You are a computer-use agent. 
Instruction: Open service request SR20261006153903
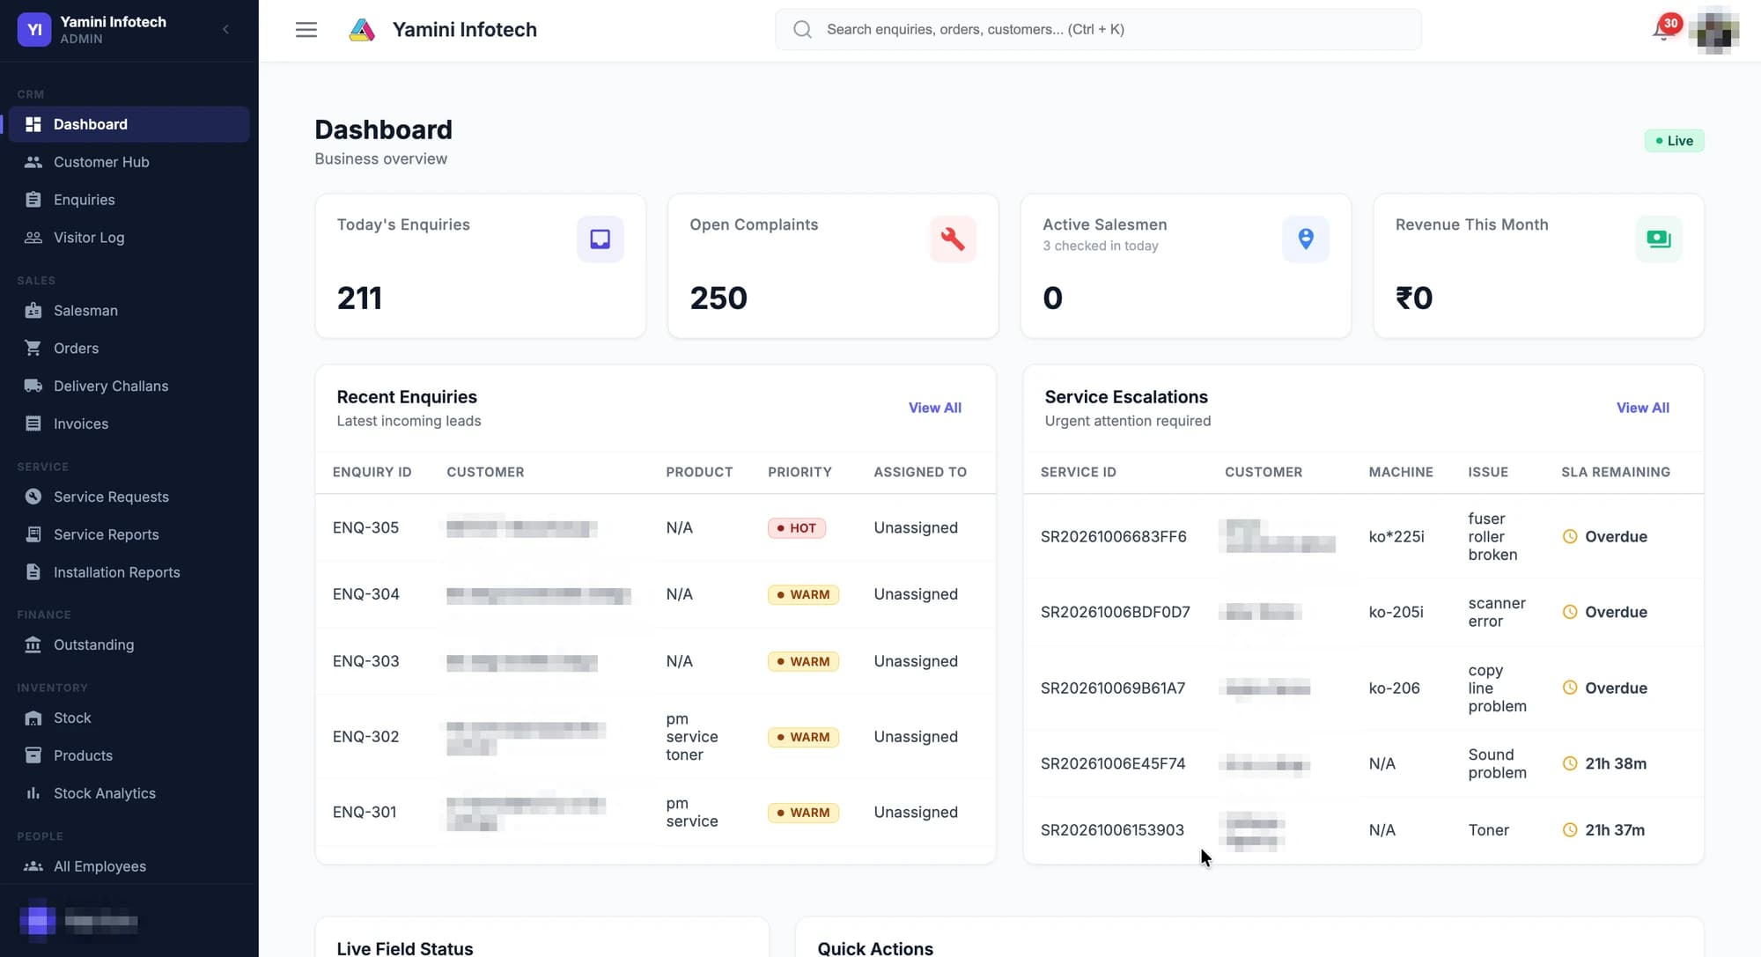coord(1112,830)
